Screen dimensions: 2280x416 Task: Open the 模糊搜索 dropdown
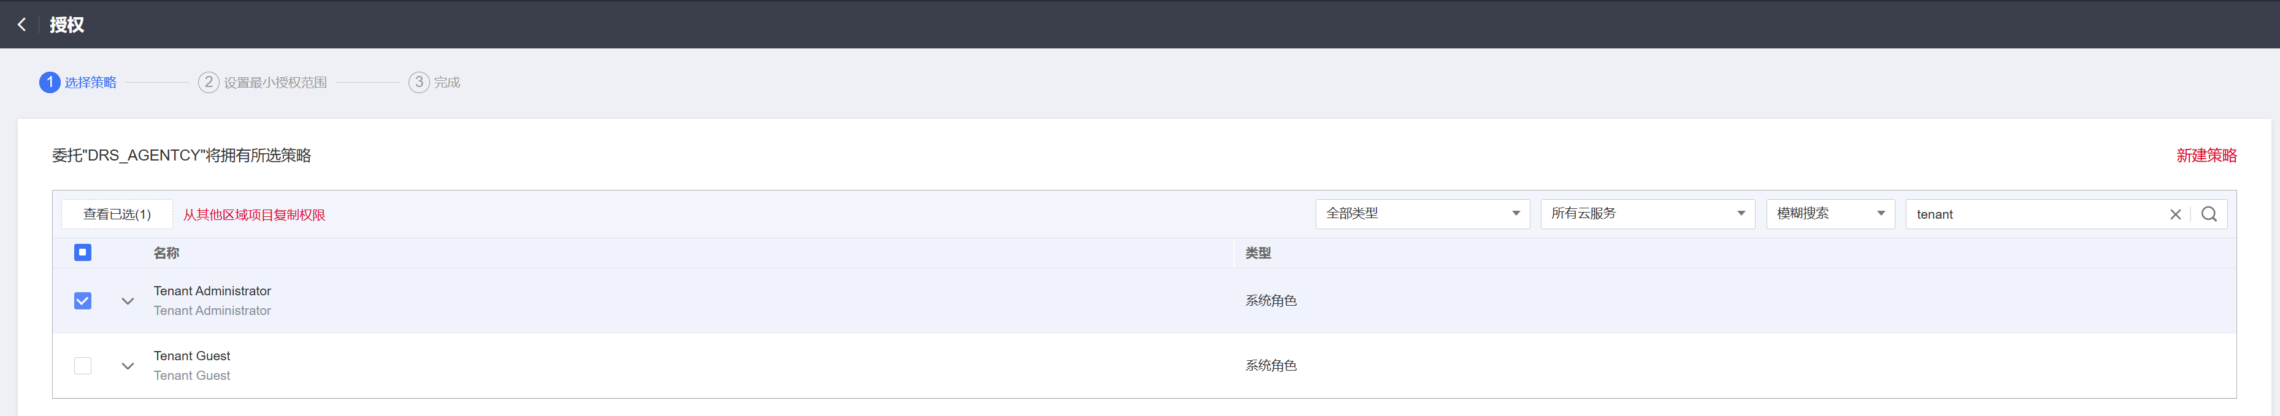[1830, 214]
